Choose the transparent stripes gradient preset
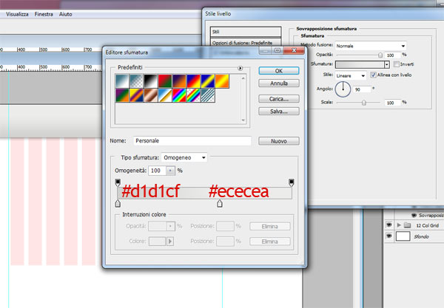The width and height of the screenshot is (444, 308). [x=207, y=95]
